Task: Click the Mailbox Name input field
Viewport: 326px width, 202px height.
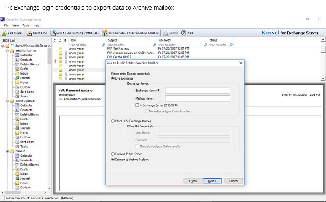Action: [197, 98]
